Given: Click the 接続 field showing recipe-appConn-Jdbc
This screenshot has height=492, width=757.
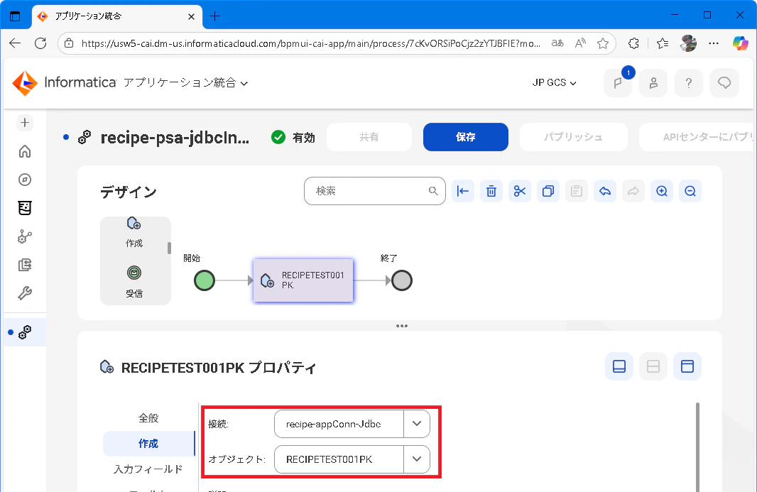Looking at the screenshot, I should [x=339, y=424].
